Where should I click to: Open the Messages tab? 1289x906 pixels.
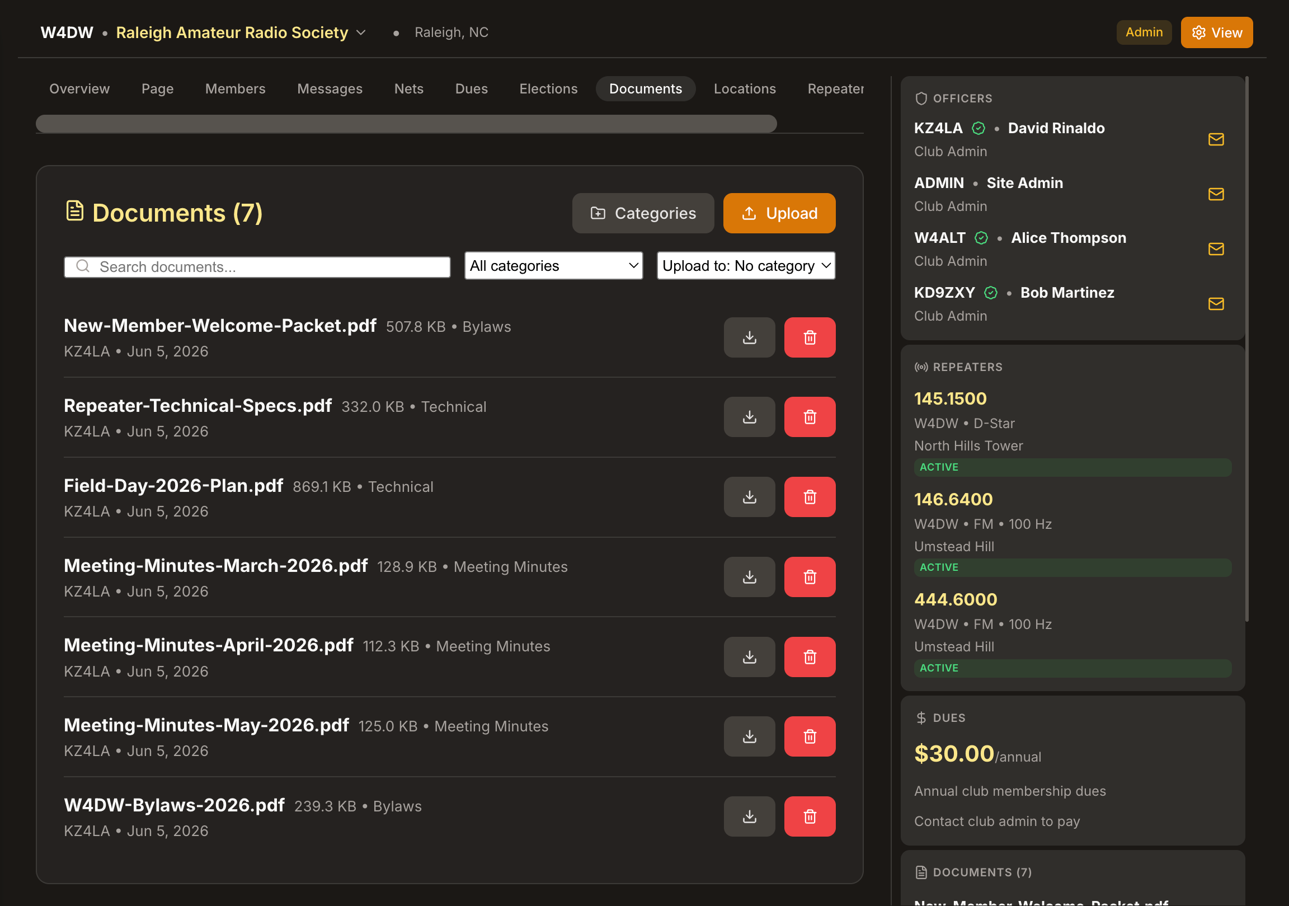coord(330,89)
